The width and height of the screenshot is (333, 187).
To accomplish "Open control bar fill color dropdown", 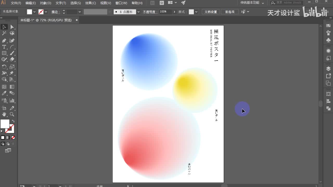I will coord(34,12).
